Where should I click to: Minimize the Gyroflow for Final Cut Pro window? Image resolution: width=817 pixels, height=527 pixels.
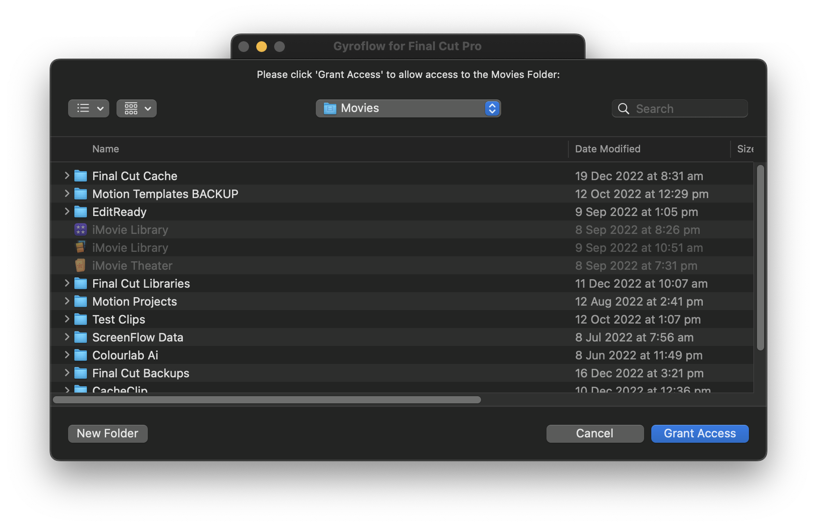pos(262,47)
